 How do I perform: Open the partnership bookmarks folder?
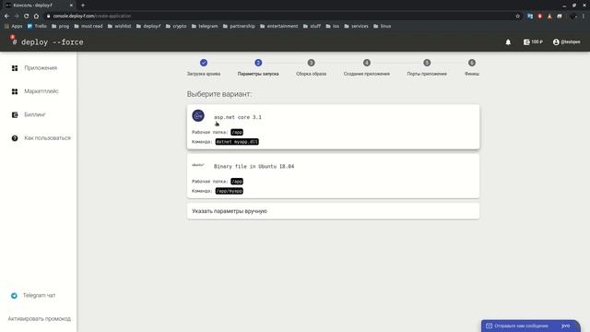(x=239, y=27)
